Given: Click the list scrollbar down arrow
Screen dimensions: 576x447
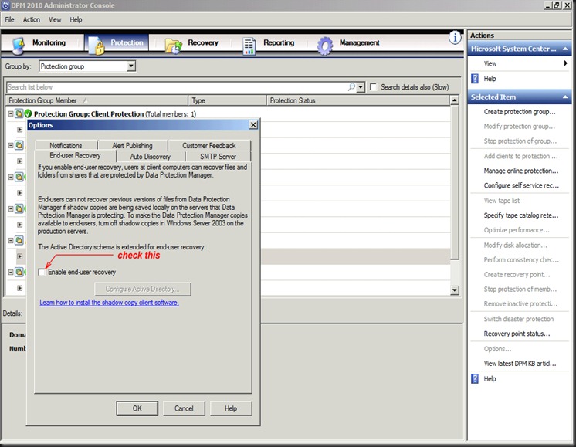Looking at the screenshot, I should point(455,290).
